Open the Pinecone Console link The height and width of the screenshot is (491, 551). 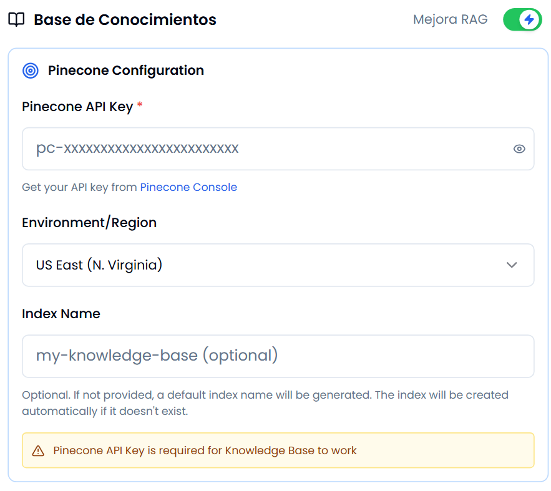pos(188,187)
